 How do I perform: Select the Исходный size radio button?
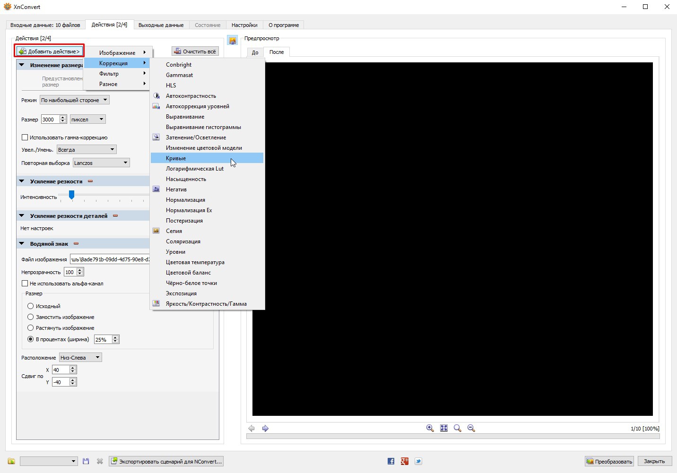(31, 306)
